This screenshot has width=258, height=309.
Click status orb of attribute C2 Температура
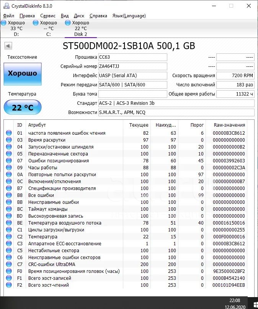coord(9,236)
